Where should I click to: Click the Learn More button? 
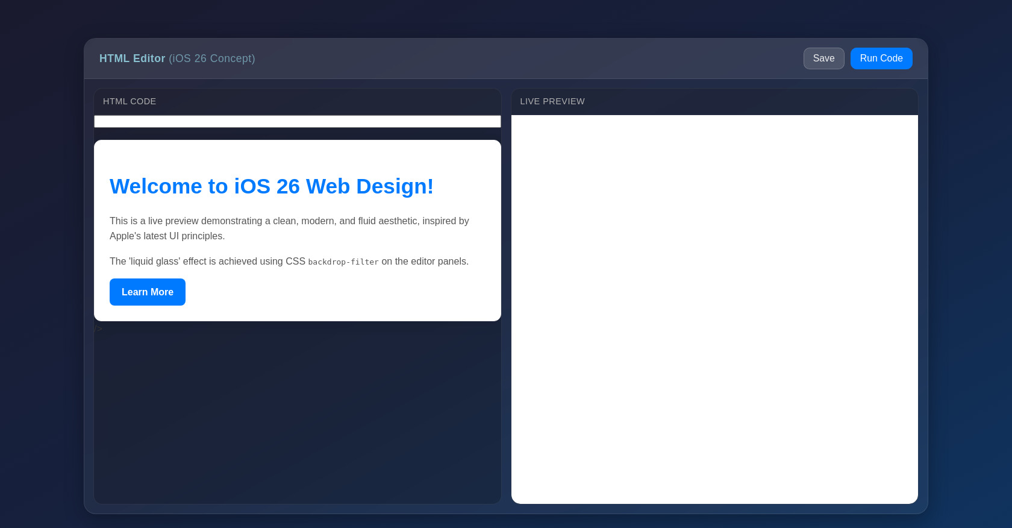coord(148,292)
